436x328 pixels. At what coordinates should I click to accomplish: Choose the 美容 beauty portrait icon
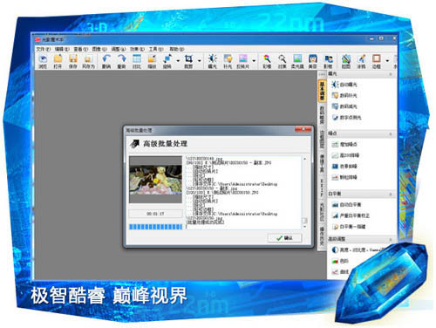pos(312,61)
